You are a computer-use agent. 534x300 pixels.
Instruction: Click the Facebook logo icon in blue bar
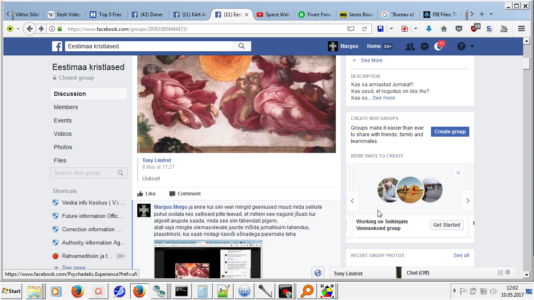pyautogui.click(x=57, y=46)
